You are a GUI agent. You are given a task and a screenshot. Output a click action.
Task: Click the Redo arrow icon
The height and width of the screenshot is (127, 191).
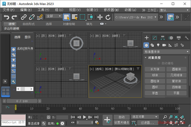tap(14, 17)
